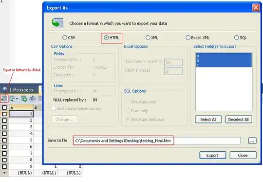Select the SQL format radio button

tap(236, 38)
